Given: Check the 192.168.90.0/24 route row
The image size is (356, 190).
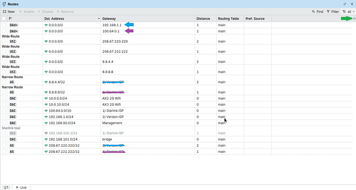Looking at the screenshot, I should tap(4, 123).
